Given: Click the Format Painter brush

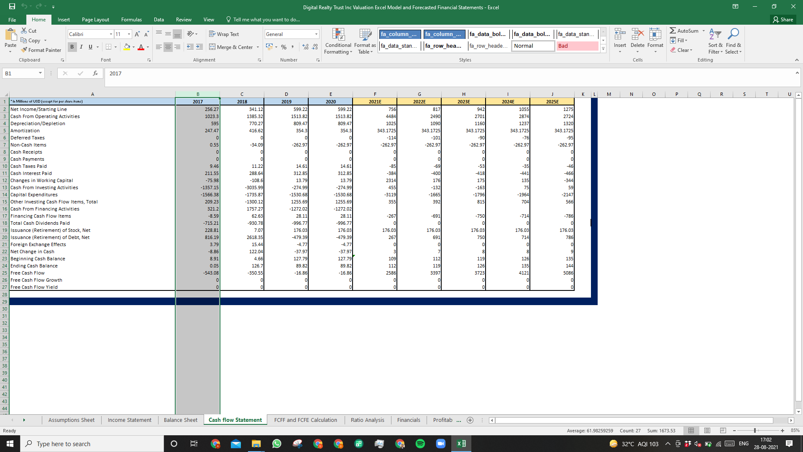Looking at the screenshot, I should coord(24,50).
